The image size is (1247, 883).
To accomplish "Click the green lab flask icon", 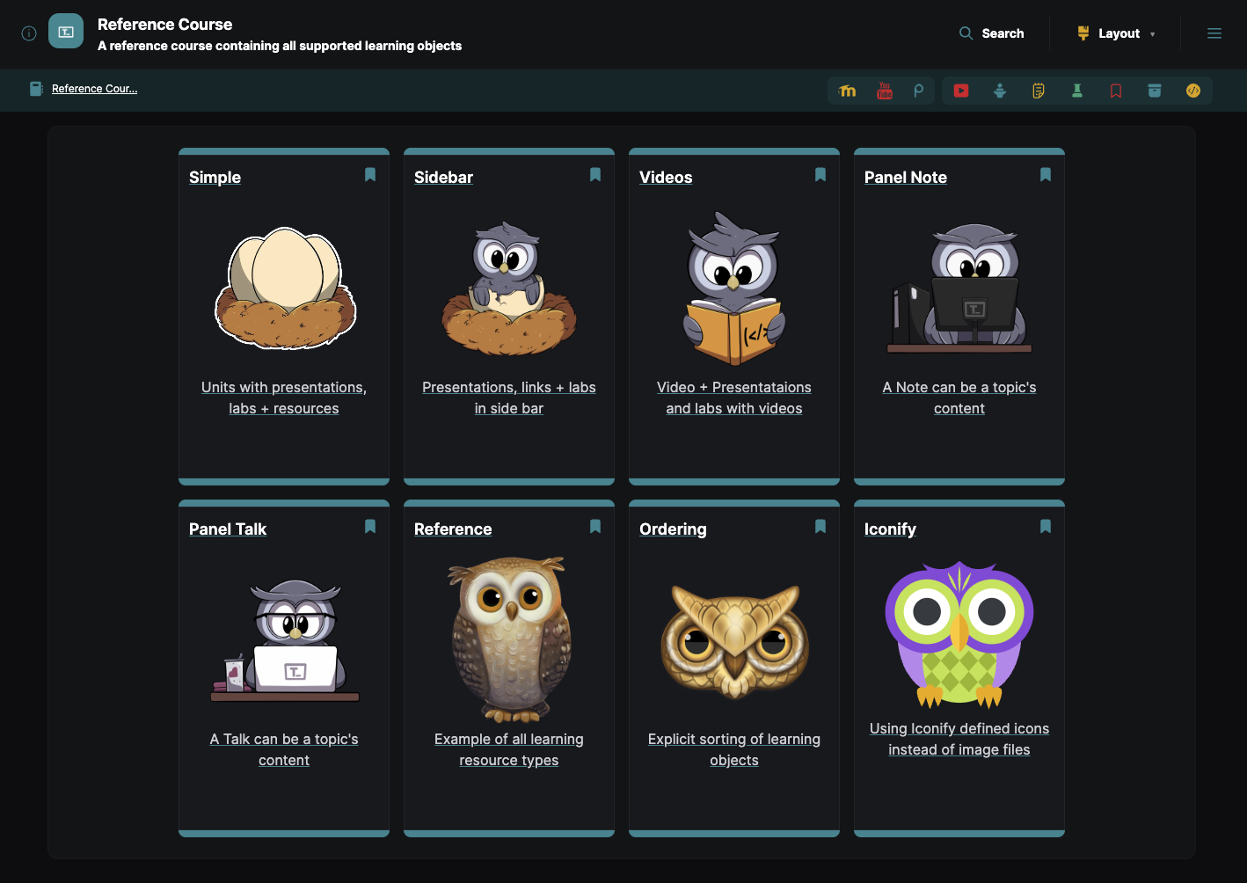I will pos(1077,90).
